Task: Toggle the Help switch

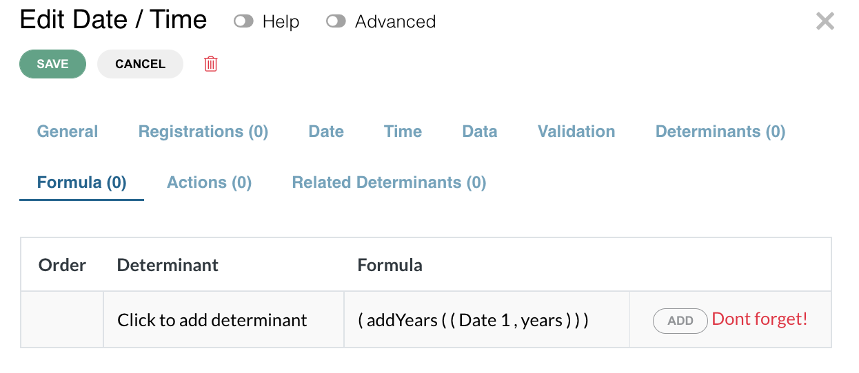Action: pyautogui.click(x=243, y=21)
